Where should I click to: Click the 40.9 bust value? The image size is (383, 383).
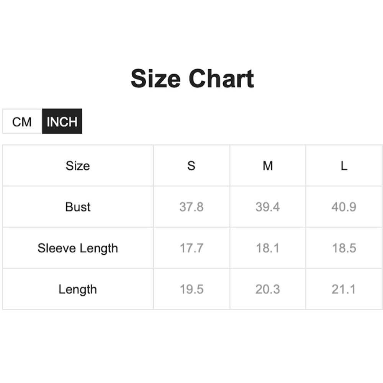point(344,207)
